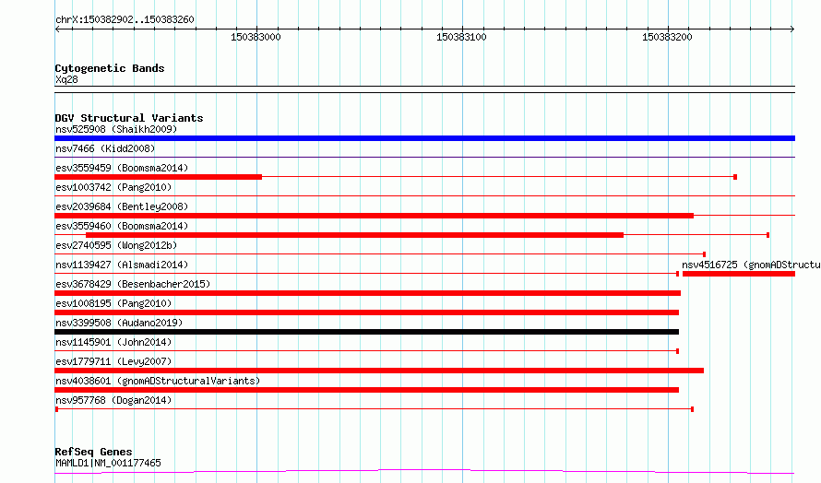This screenshot has width=821, height=483.
Task: Click the 150383100 ruler position
Action: [x=461, y=37]
